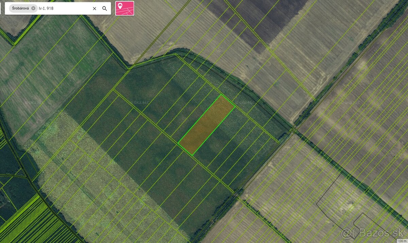The height and width of the screenshot is (243, 408).
Task: Click the magnifier search icon
Action: click(x=105, y=8)
